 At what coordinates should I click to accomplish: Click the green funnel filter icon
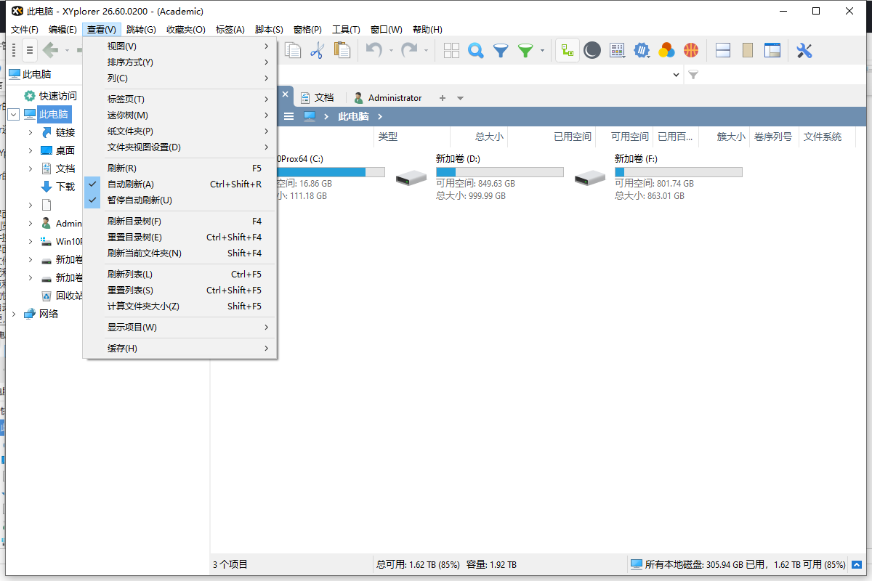click(525, 50)
